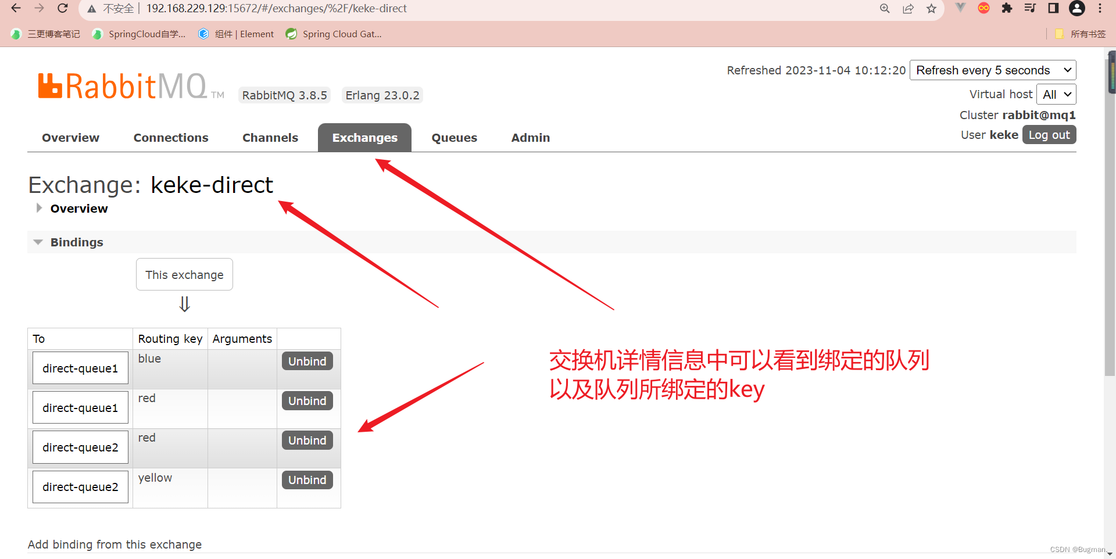
Task: Click the Routing key column header
Action: 170,339
